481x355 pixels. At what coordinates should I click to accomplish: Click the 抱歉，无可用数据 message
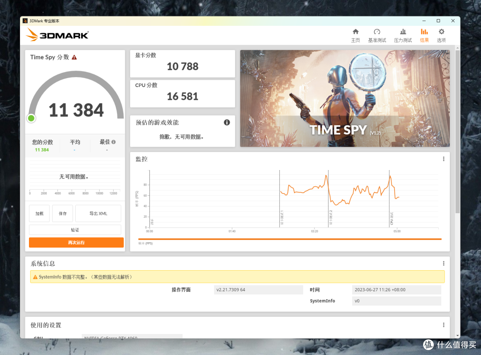click(x=182, y=136)
